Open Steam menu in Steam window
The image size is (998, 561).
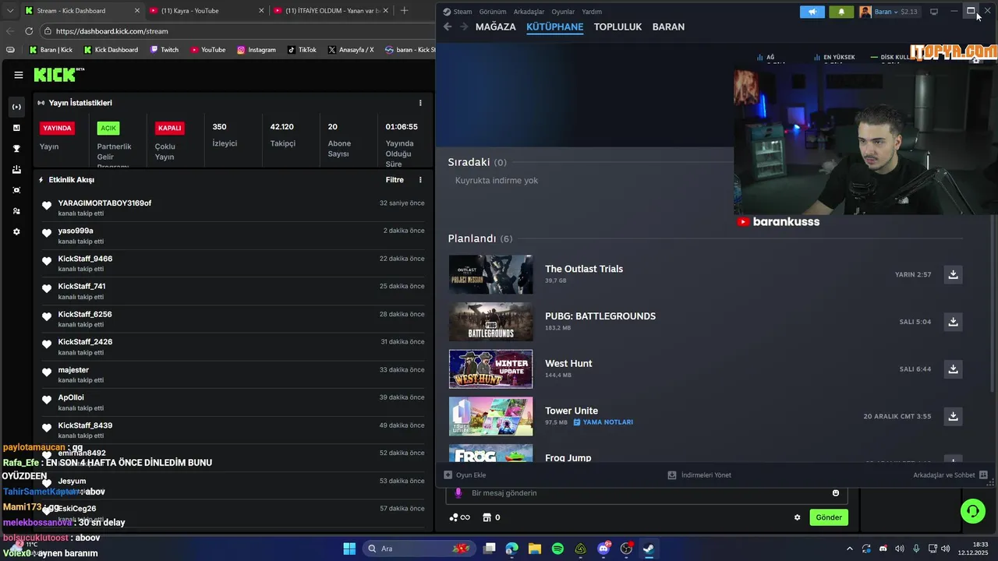tap(458, 12)
